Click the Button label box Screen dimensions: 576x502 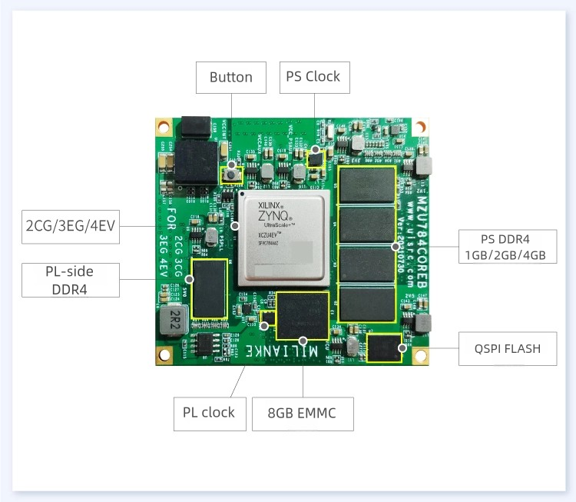pyautogui.click(x=230, y=78)
